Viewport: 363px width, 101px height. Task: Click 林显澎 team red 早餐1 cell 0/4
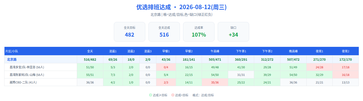click(x=166, y=67)
